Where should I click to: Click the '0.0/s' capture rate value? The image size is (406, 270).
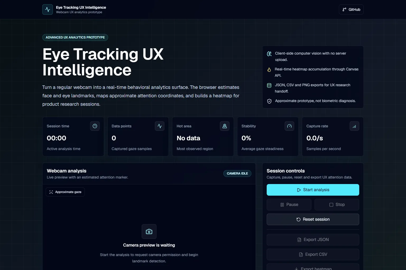coord(315,138)
